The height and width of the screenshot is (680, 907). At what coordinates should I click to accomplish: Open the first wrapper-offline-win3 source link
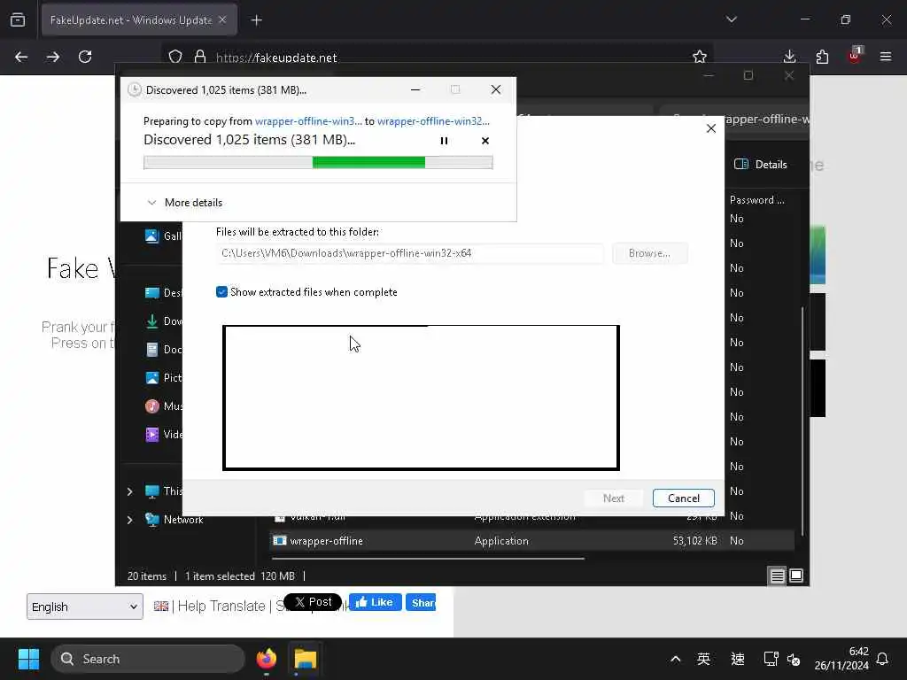click(x=308, y=120)
